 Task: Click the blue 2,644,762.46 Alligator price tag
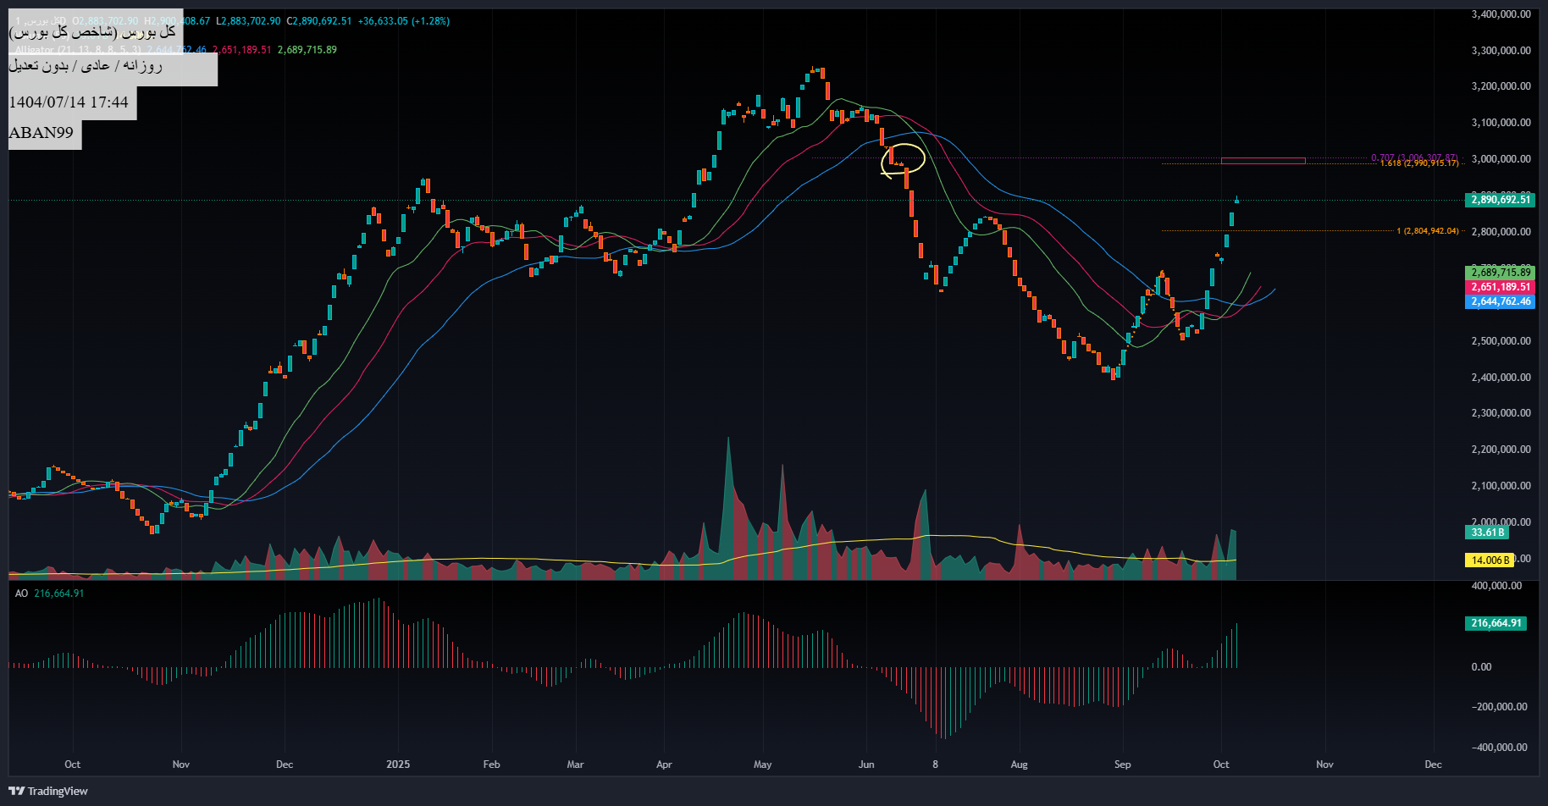[1501, 301]
